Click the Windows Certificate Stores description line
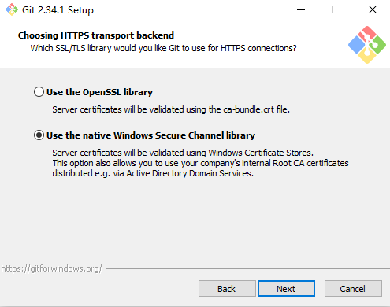Image resolution: width=390 pixels, height=307 pixels. coord(183,153)
